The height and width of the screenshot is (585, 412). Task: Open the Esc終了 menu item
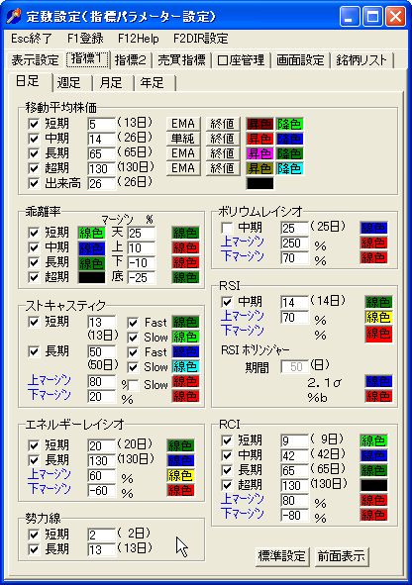click(32, 39)
